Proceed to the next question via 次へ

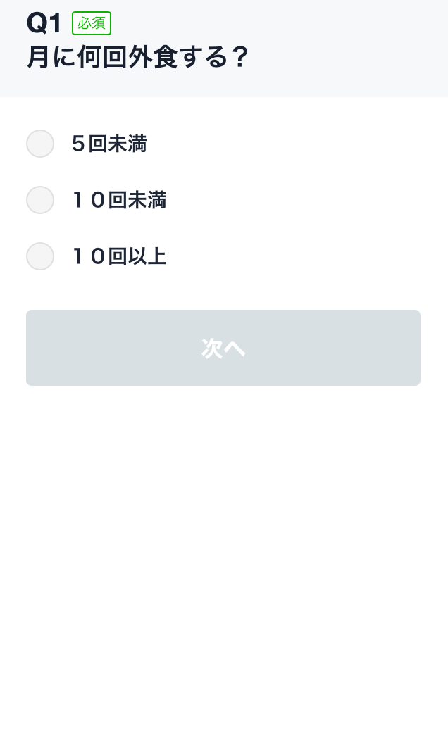(x=223, y=348)
